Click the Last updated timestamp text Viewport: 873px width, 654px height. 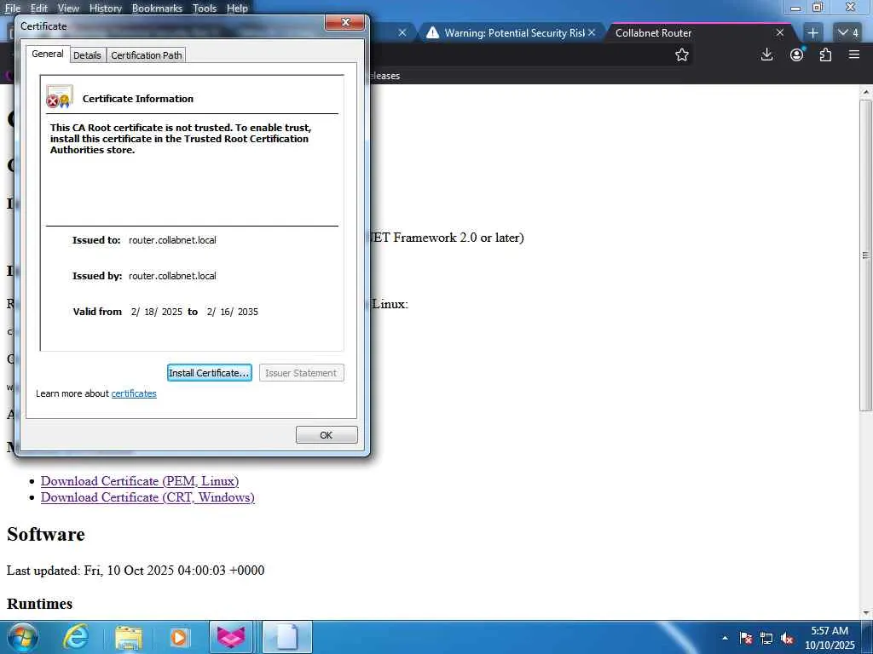tap(136, 570)
